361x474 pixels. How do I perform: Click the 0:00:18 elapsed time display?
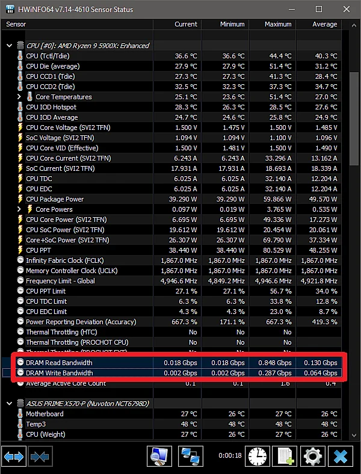click(x=230, y=455)
